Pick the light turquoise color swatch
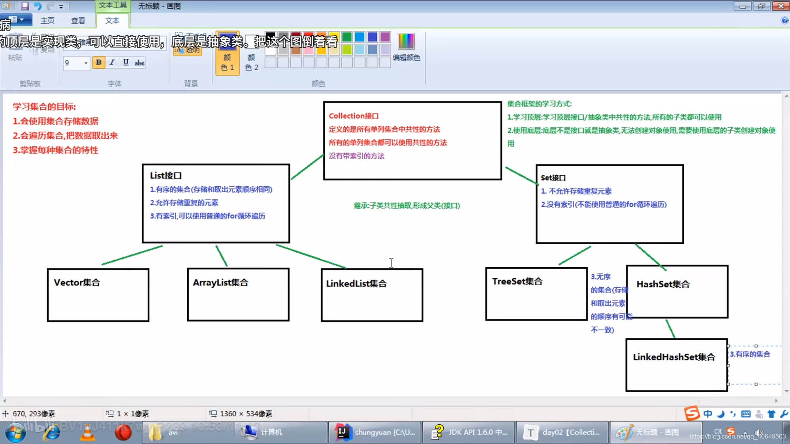The width and height of the screenshot is (790, 444). pyautogui.click(x=359, y=50)
